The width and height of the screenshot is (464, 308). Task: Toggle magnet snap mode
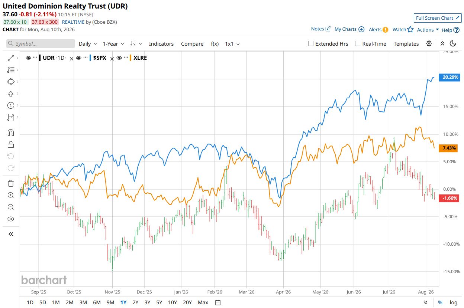(10, 133)
